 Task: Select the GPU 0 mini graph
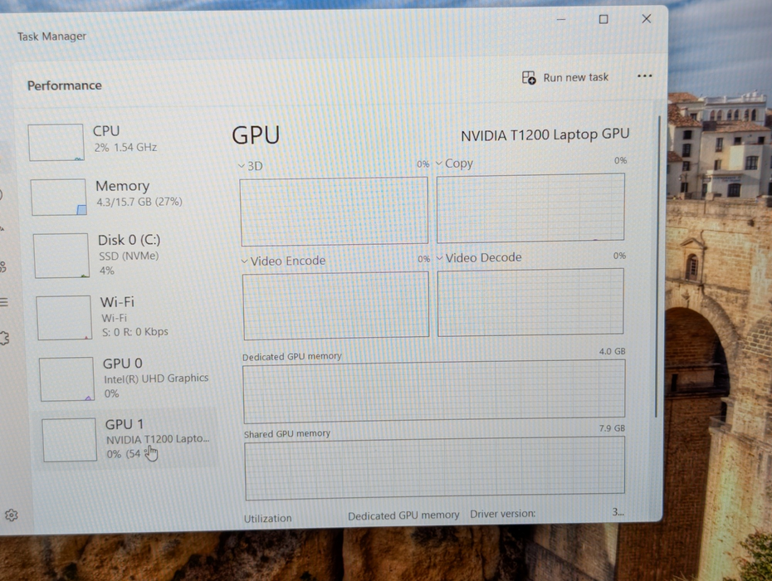(66, 379)
